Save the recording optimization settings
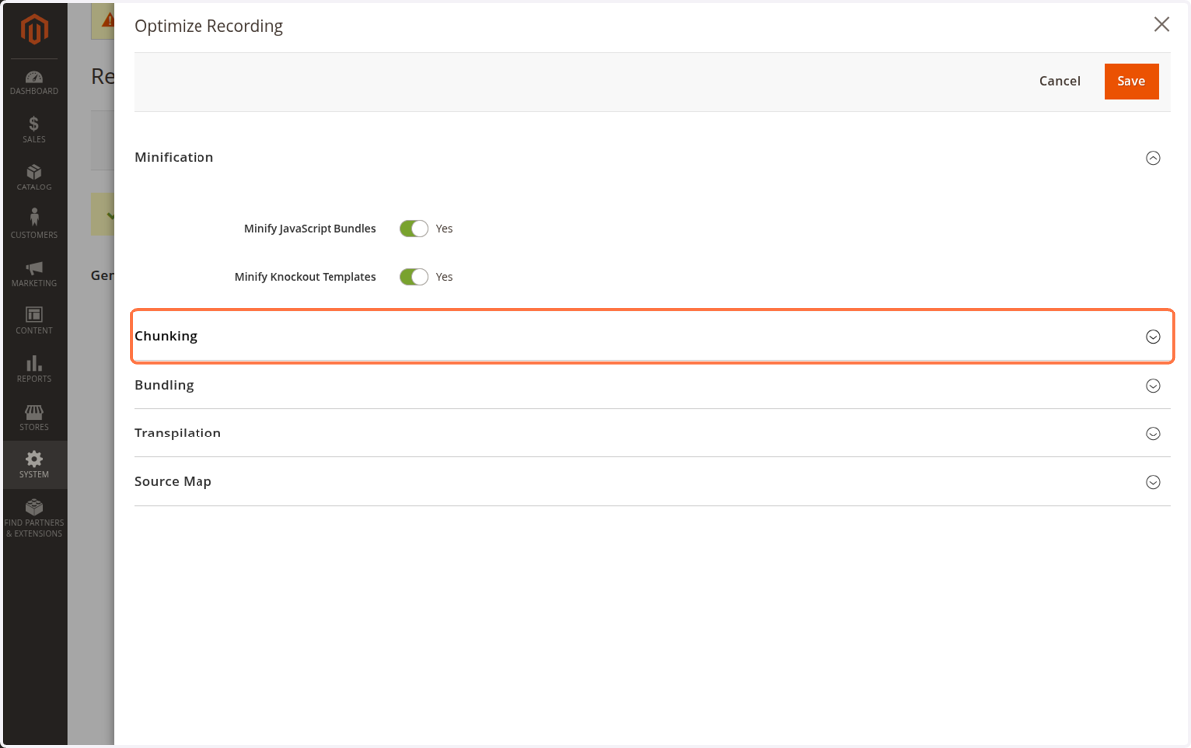 1131,81
